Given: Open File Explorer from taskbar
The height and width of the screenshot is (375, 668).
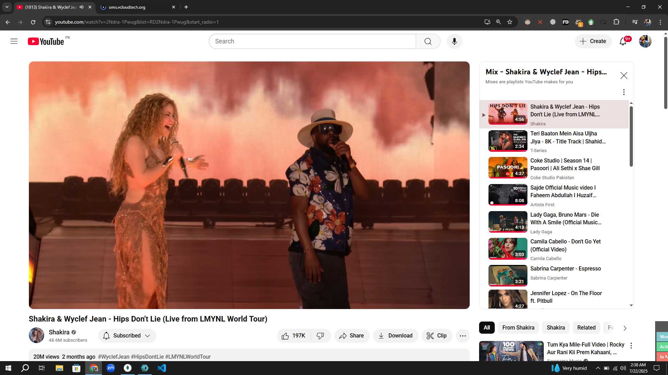Looking at the screenshot, I should click(x=59, y=368).
